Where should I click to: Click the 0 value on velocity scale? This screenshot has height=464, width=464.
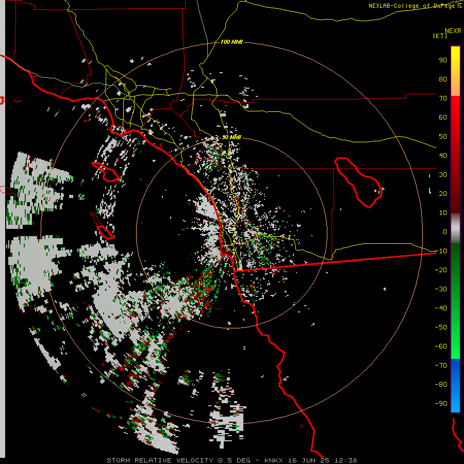point(445,231)
